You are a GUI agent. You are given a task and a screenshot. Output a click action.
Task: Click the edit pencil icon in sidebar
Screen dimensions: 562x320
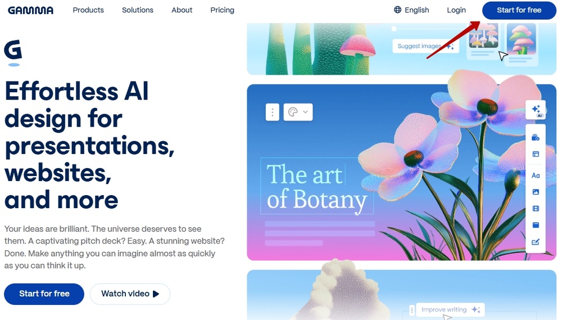point(536,242)
